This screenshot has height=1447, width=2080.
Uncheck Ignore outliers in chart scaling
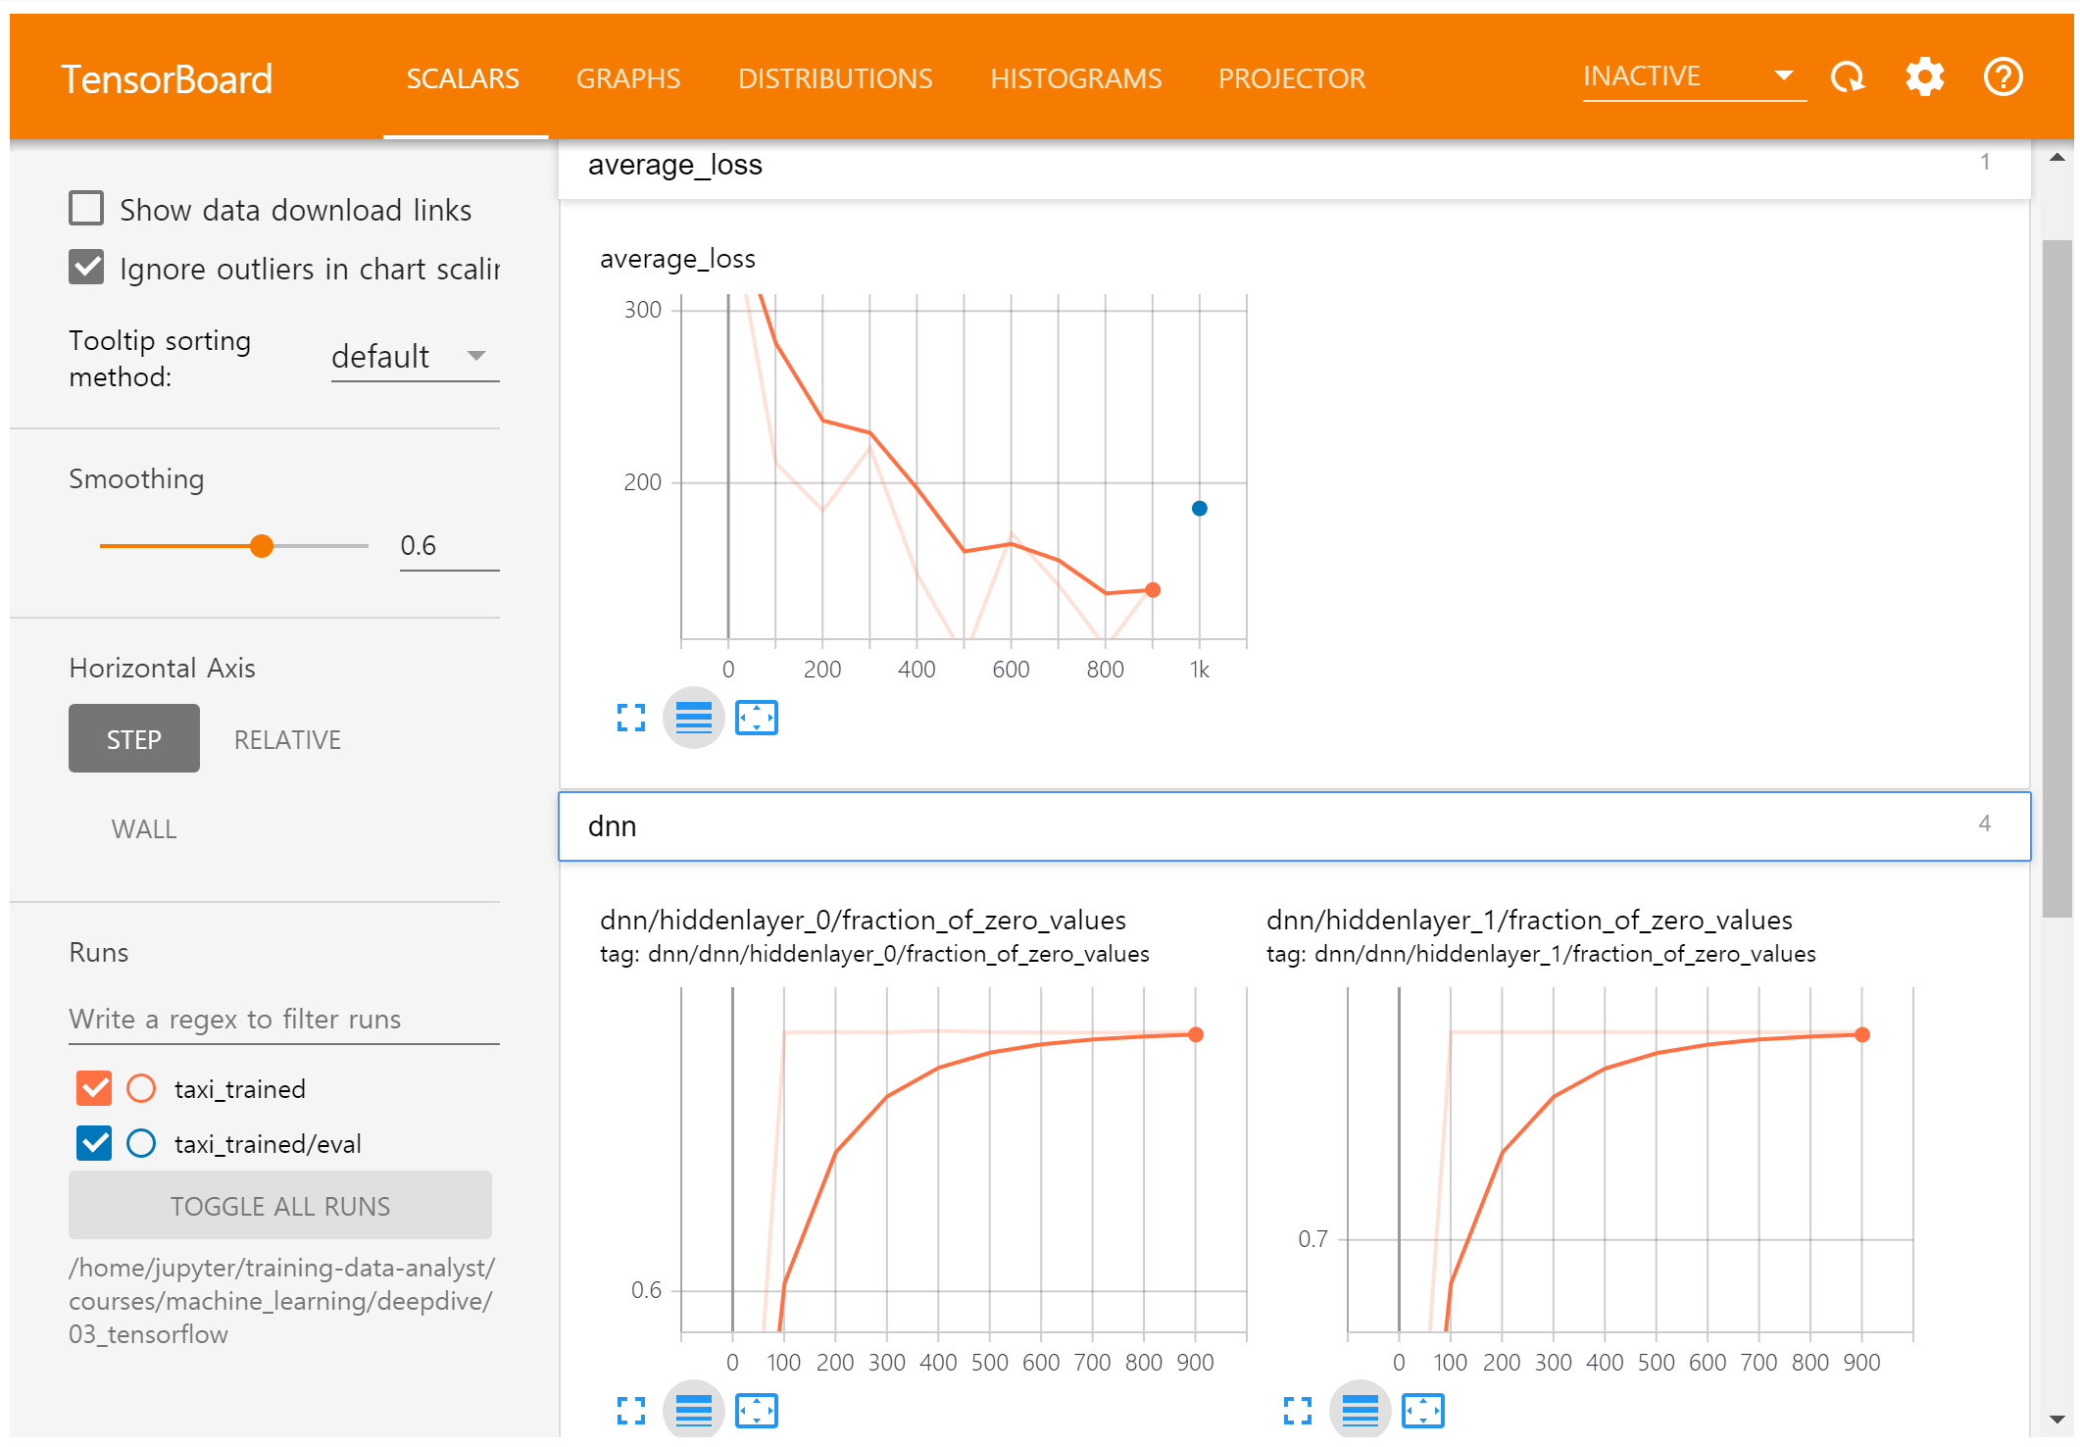[x=87, y=267]
